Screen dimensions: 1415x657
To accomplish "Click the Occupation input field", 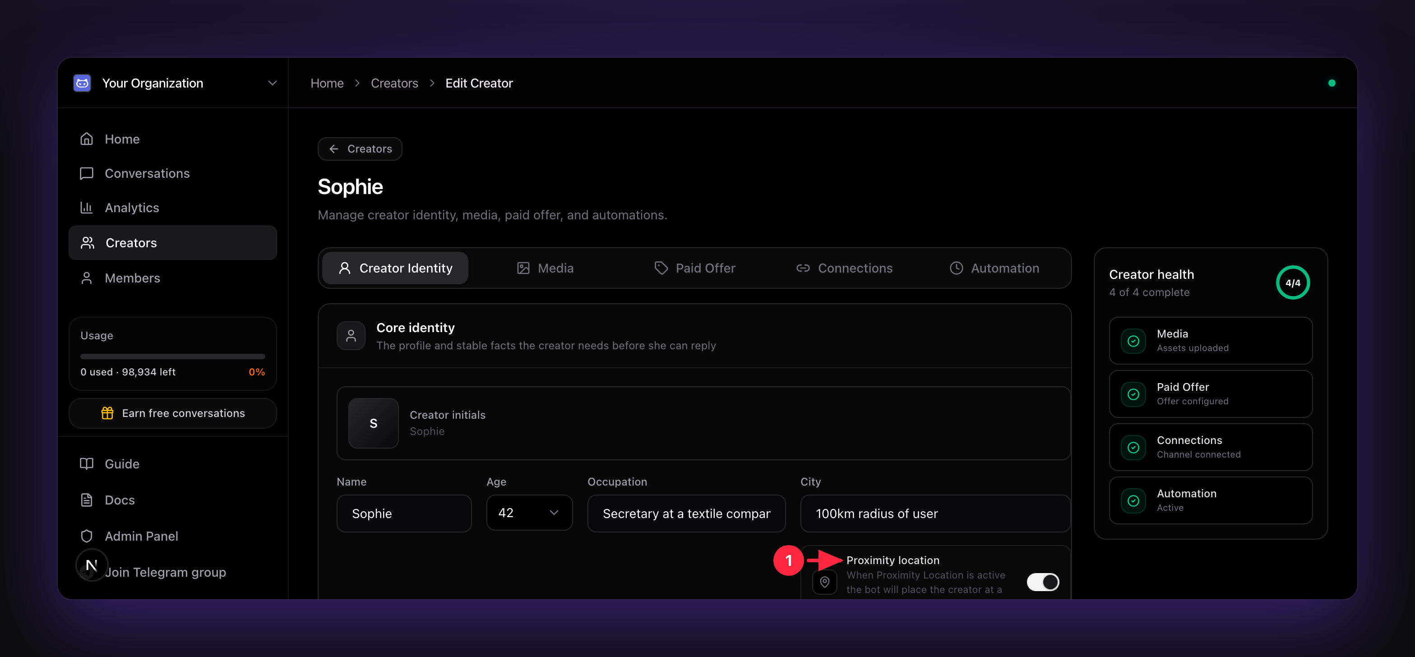I will 687,513.
